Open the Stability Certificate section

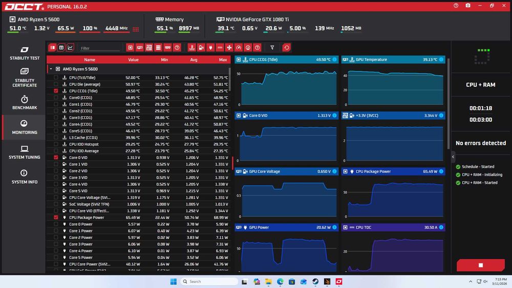pos(25,78)
